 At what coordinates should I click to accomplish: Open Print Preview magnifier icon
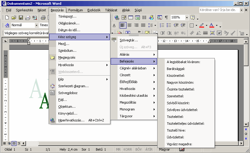[x=35, y=18]
